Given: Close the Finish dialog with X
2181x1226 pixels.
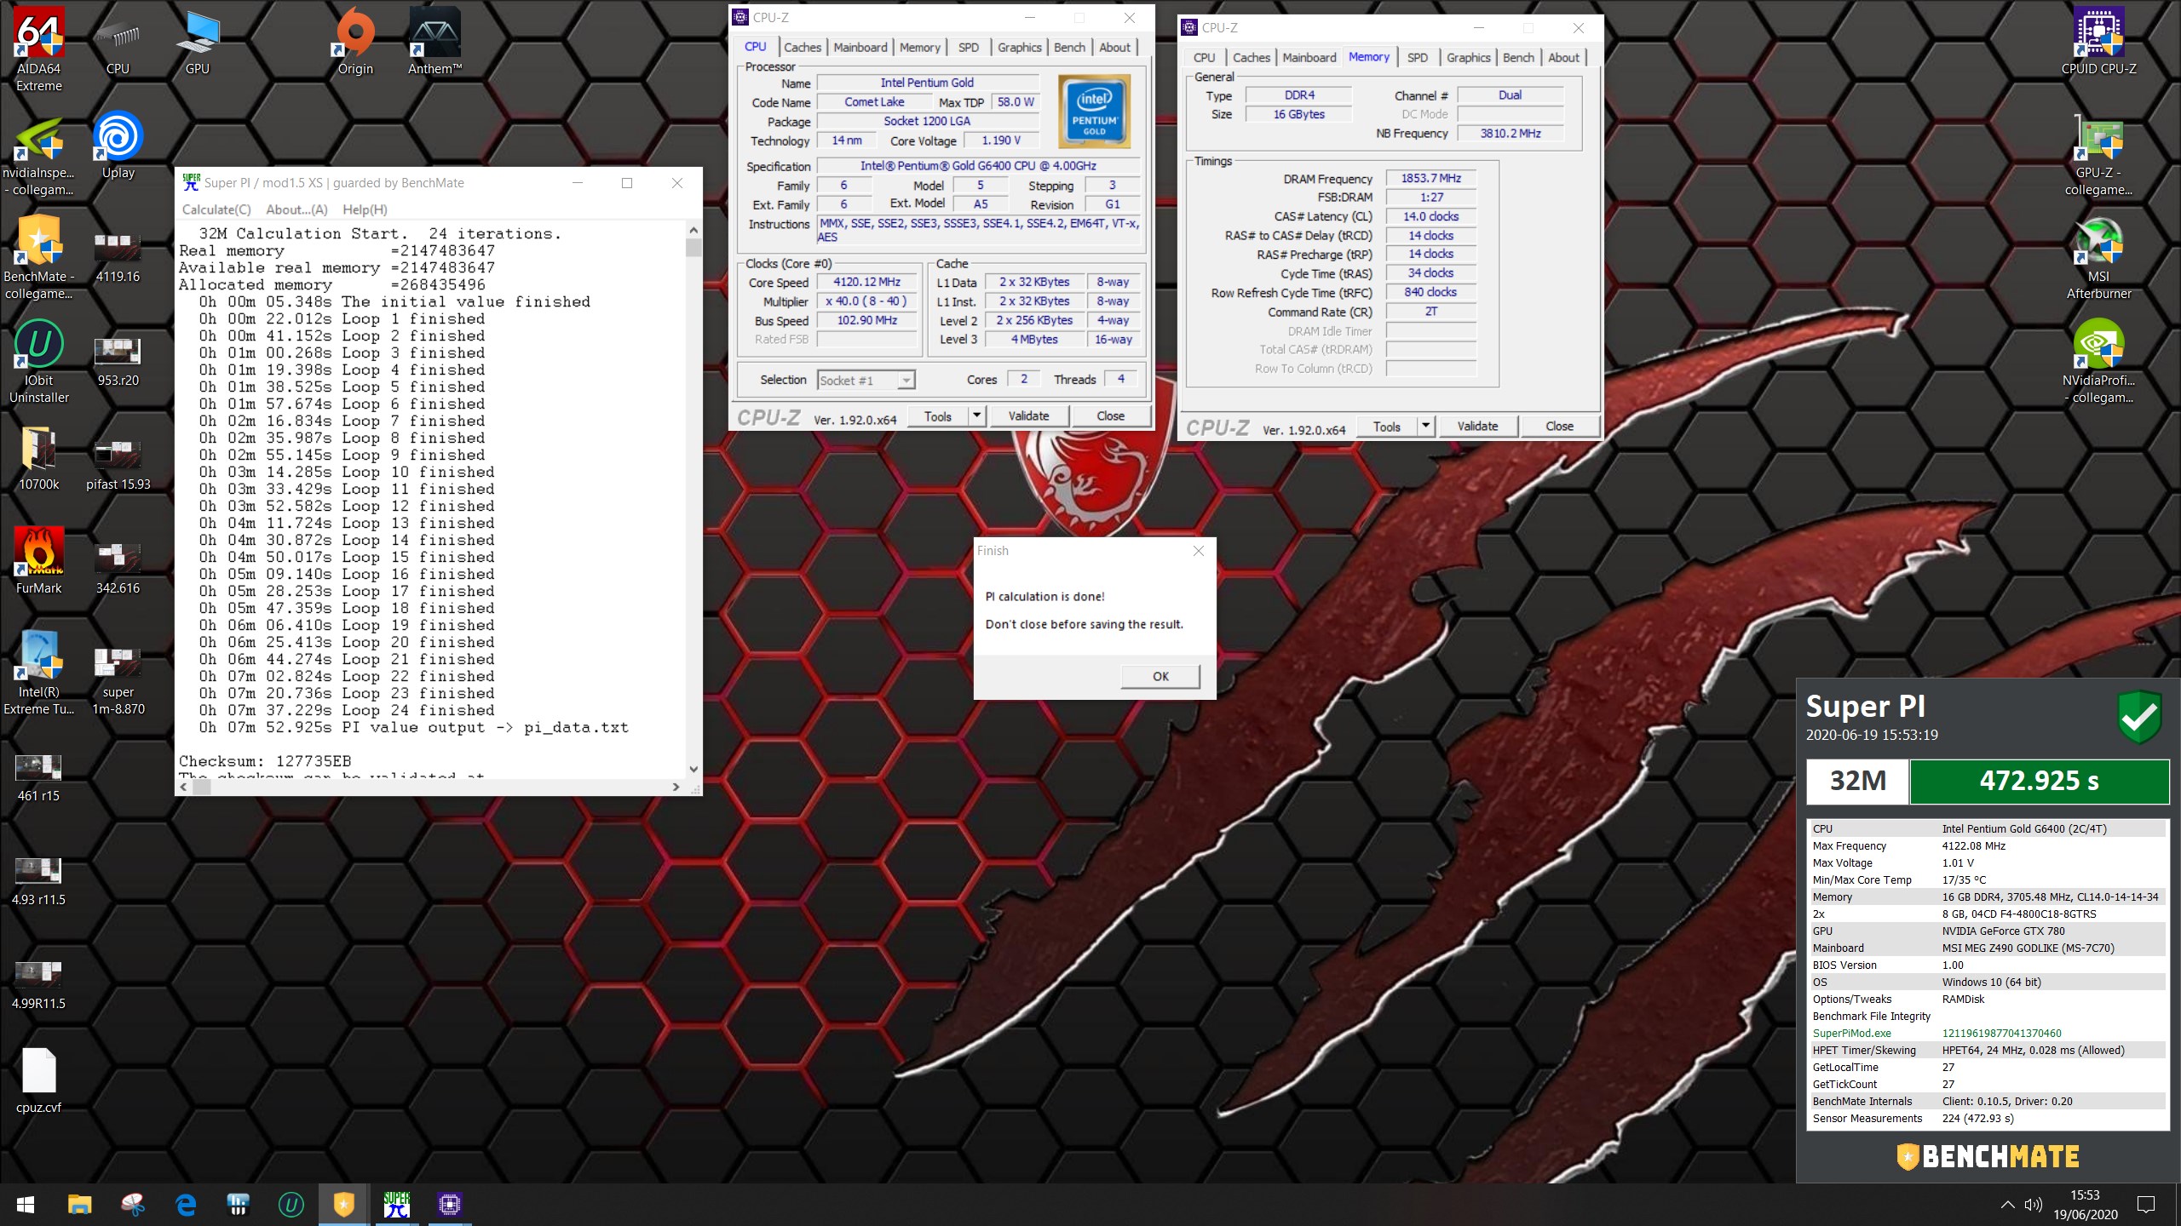Looking at the screenshot, I should (1199, 551).
